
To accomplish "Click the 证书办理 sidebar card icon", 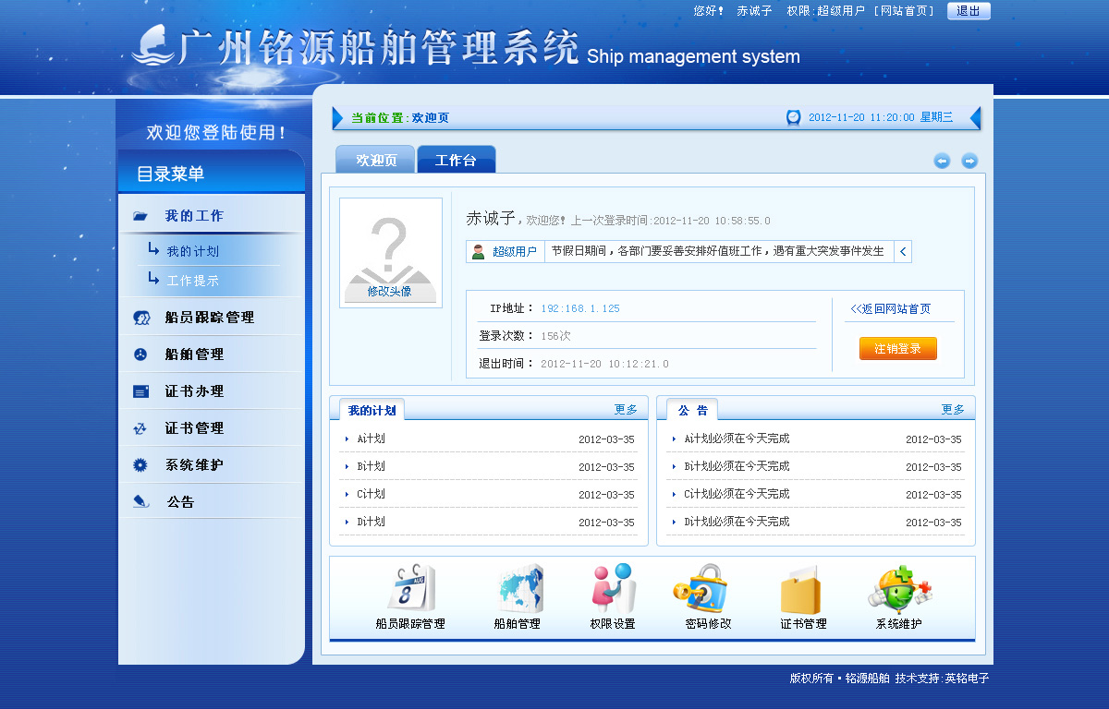I will point(140,391).
